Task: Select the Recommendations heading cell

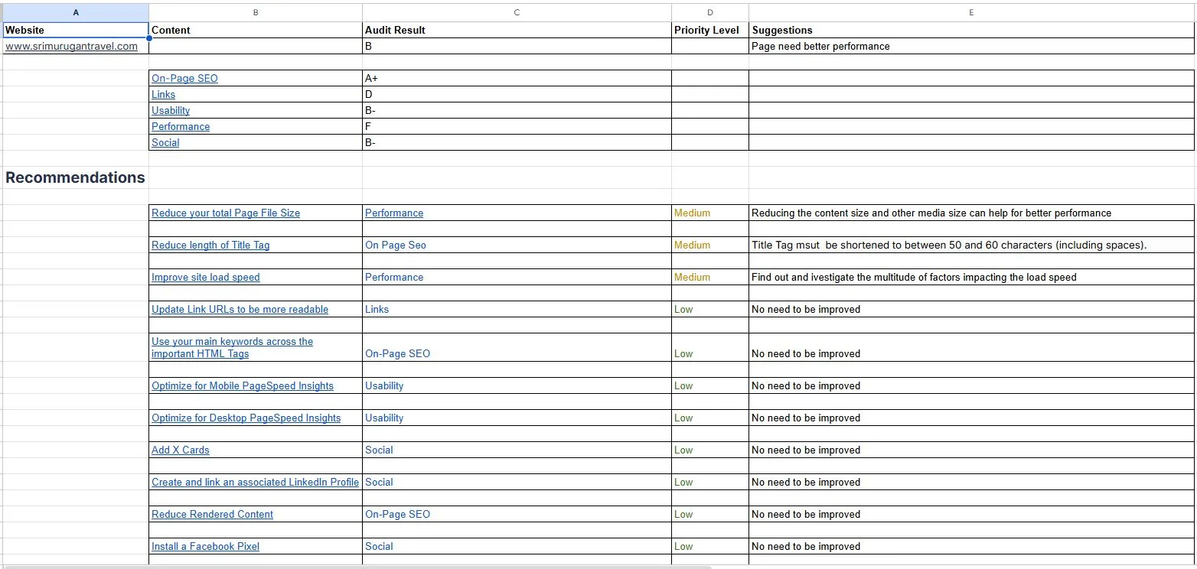Action: point(75,177)
